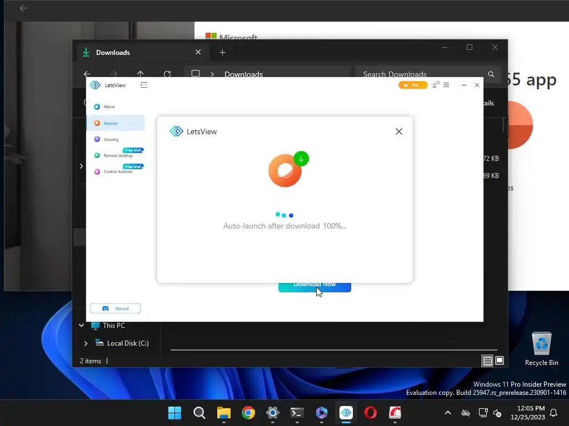Click the Search Downloads magnifier icon
Viewport: 569px width, 426px height.
point(491,74)
